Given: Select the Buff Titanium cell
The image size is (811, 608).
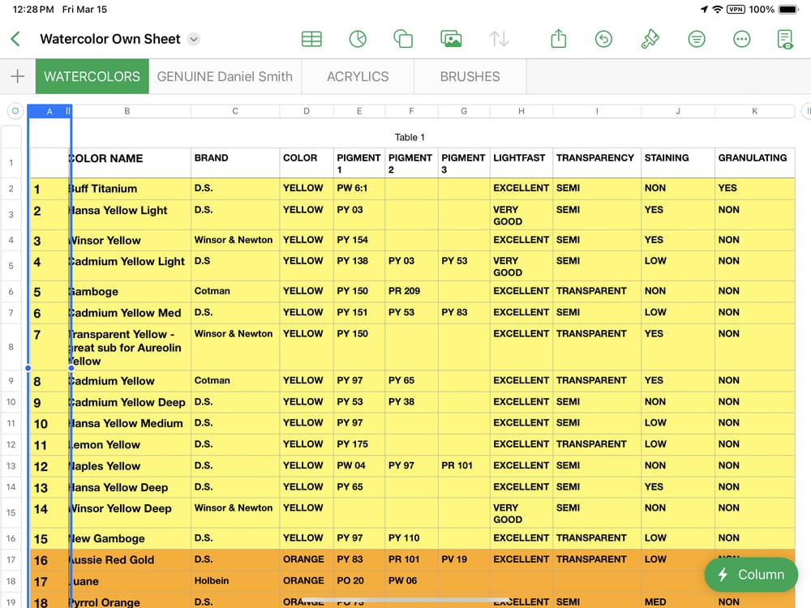Looking at the screenshot, I should 131,189.
